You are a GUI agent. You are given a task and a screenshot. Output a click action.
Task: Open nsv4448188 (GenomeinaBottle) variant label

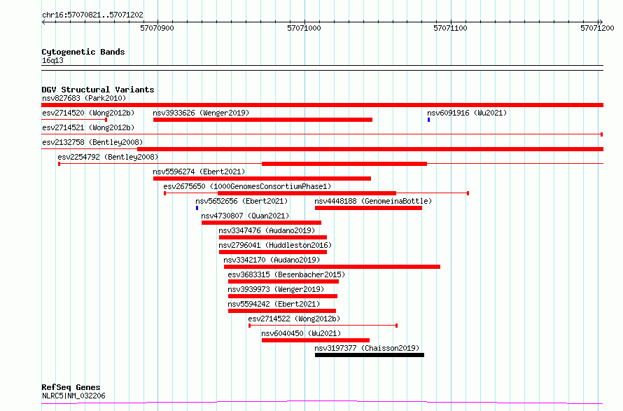pos(372,201)
